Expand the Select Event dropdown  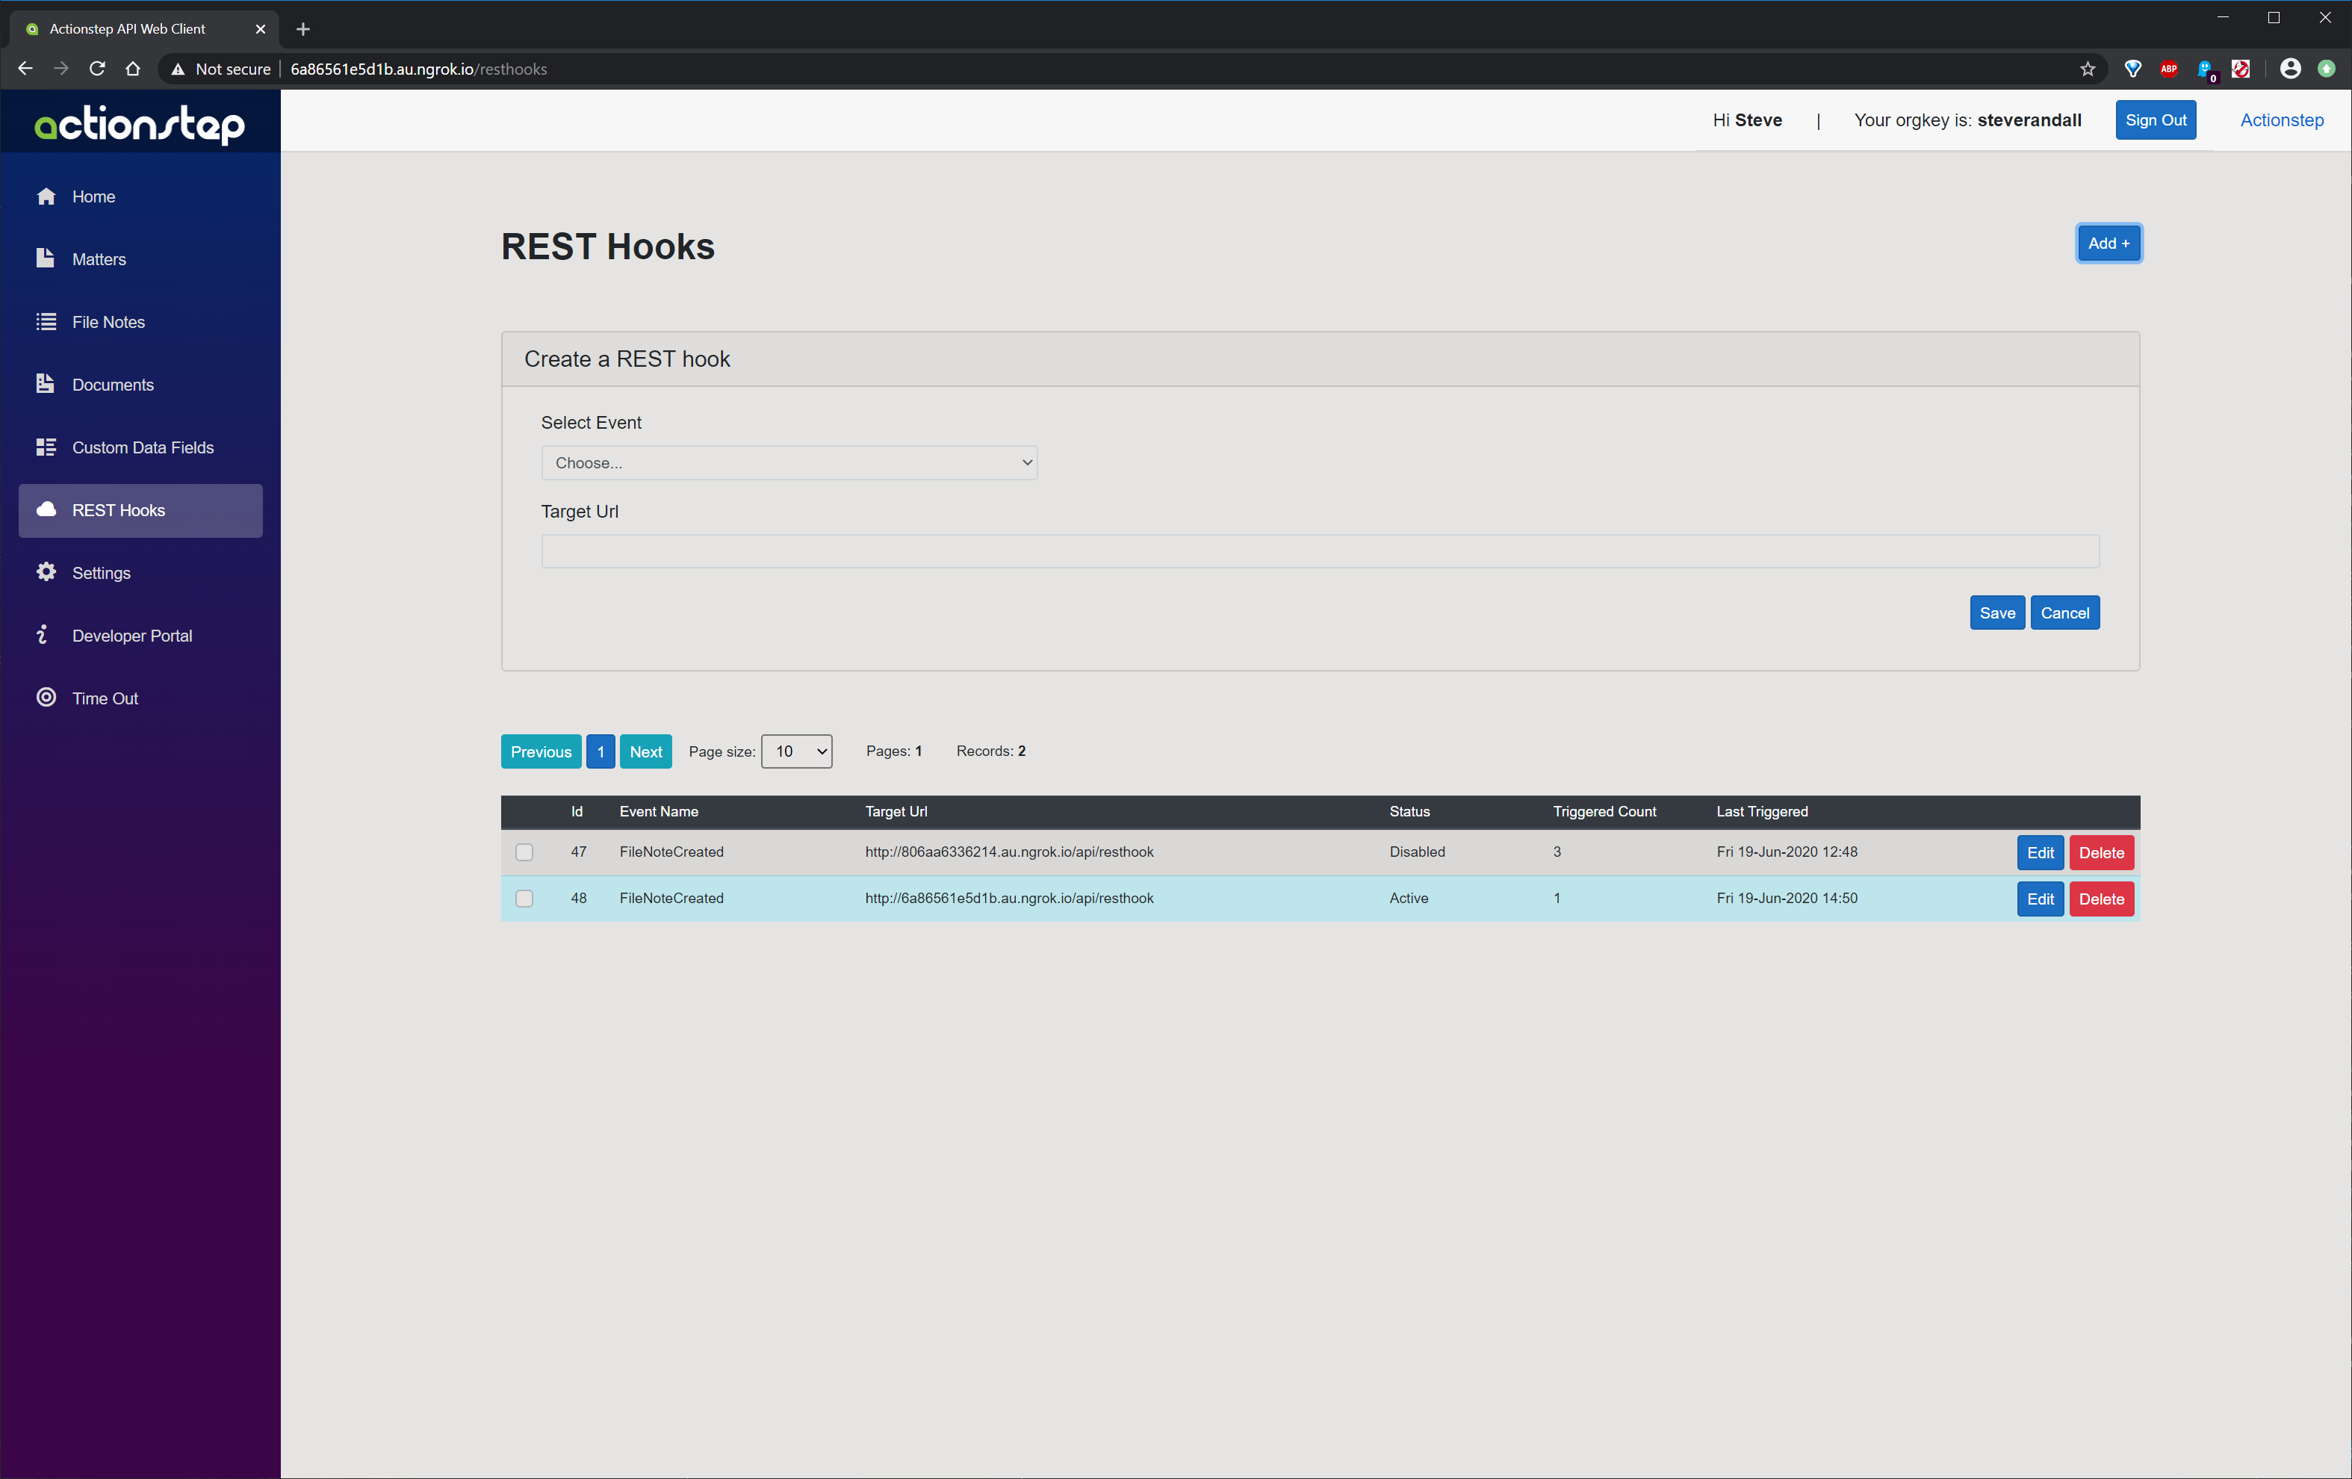coord(789,462)
